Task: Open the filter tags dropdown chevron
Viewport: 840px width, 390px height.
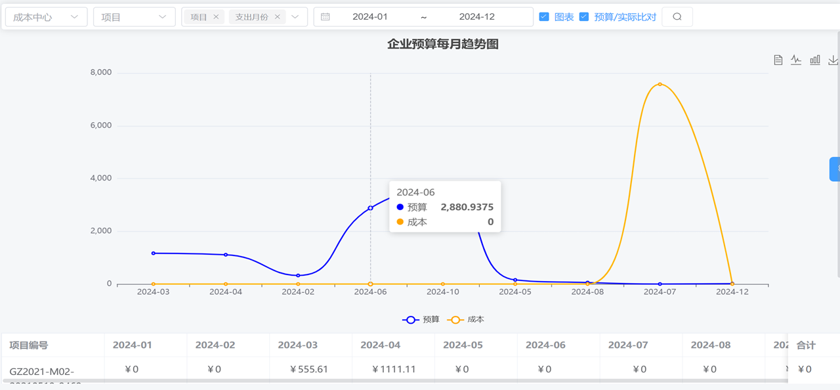Action: pos(294,16)
